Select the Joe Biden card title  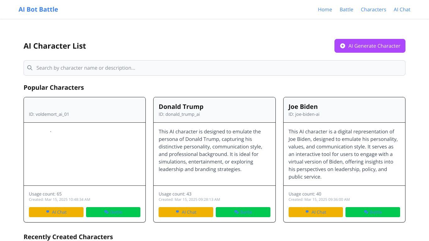[x=303, y=107]
